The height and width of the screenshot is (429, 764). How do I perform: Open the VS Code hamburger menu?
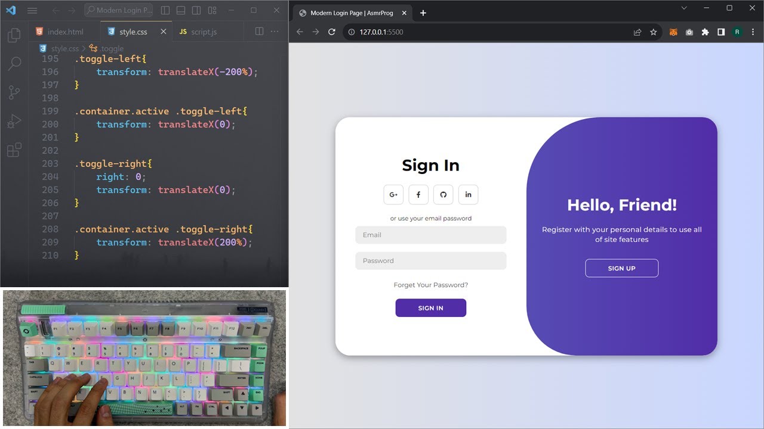(32, 11)
